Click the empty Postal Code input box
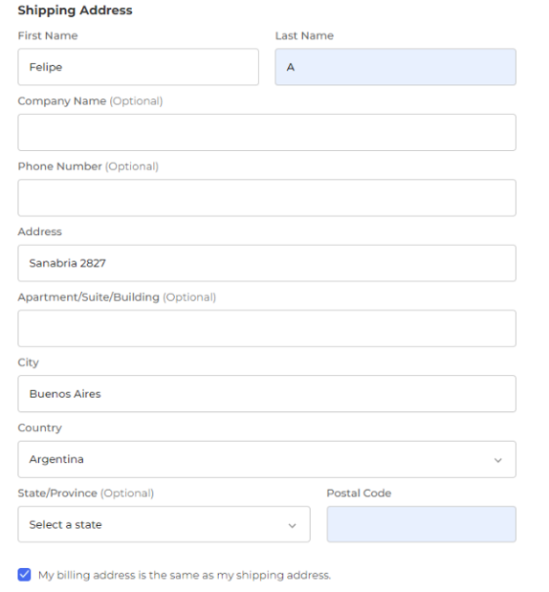This screenshot has width=549, height=592. click(422, 524)
